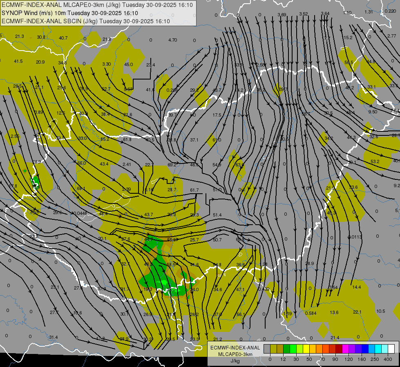Click the map value '14.4'

357,287
